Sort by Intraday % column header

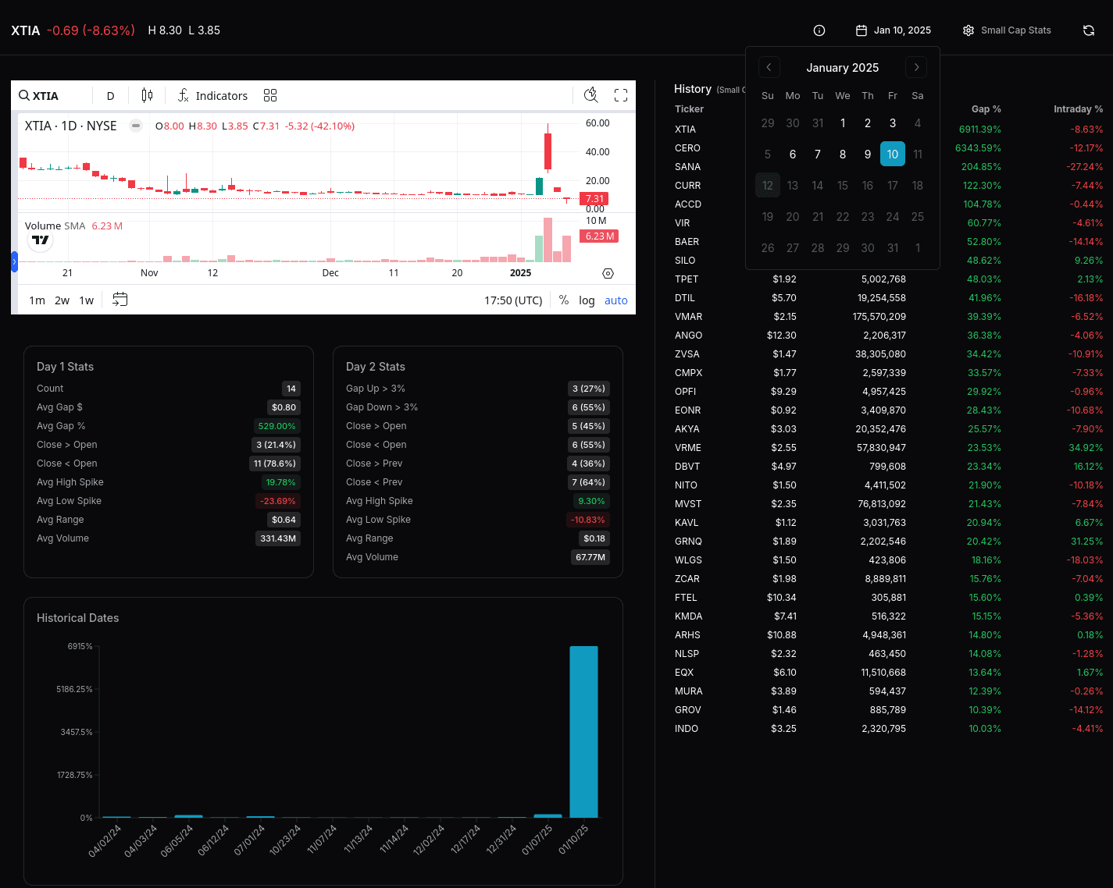pos(1078,109)
